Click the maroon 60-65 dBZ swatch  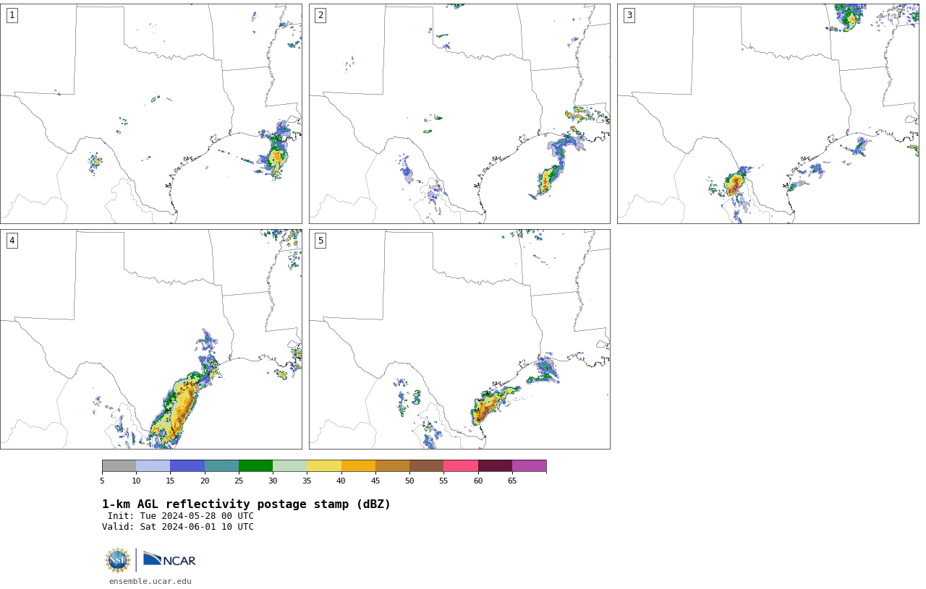(x=495, y=465)
